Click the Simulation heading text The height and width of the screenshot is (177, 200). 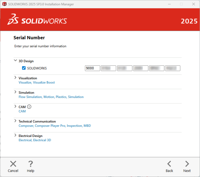click(x=26, y=93)
